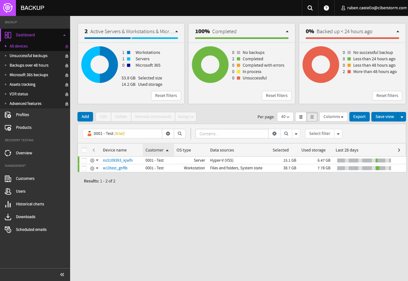The width and height of the screenshot is (408, 281).
Task: Tick checkbox for w10test_gnflb row
Action: [x=84, y=168]
